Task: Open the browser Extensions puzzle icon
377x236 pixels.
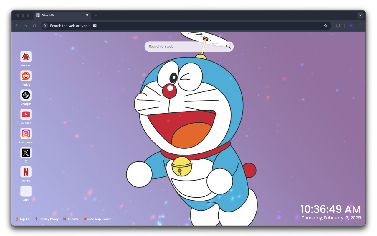Action: [338, 26]
